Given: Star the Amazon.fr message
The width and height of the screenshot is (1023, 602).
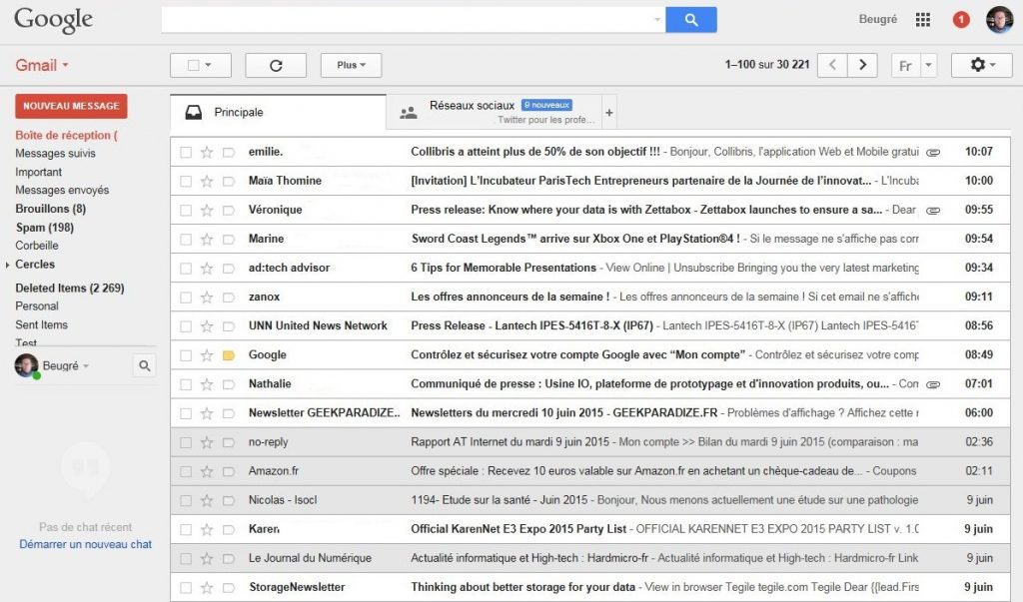Looking at the screenshot, I should 207,471.
